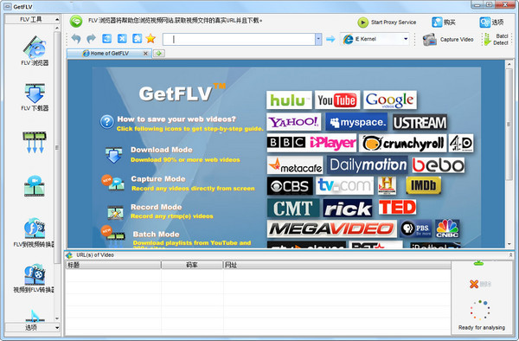Click the green add icon above delete
Screen dimensions: 519x341
(x=478, y=263)
